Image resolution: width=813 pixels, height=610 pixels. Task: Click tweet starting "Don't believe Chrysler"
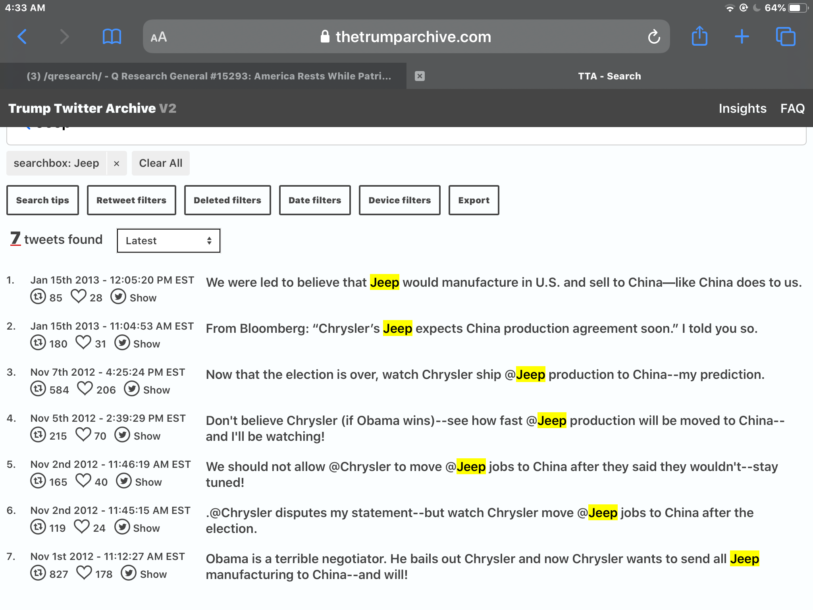[495, 429]
